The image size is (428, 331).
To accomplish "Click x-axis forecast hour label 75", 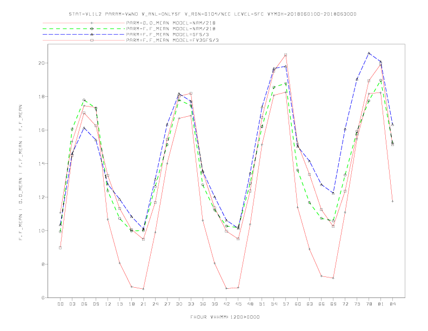I will pyautogui.click(x=357, y=304).
